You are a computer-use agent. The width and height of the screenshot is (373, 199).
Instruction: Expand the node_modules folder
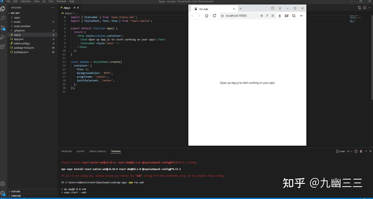click(22, 26)
